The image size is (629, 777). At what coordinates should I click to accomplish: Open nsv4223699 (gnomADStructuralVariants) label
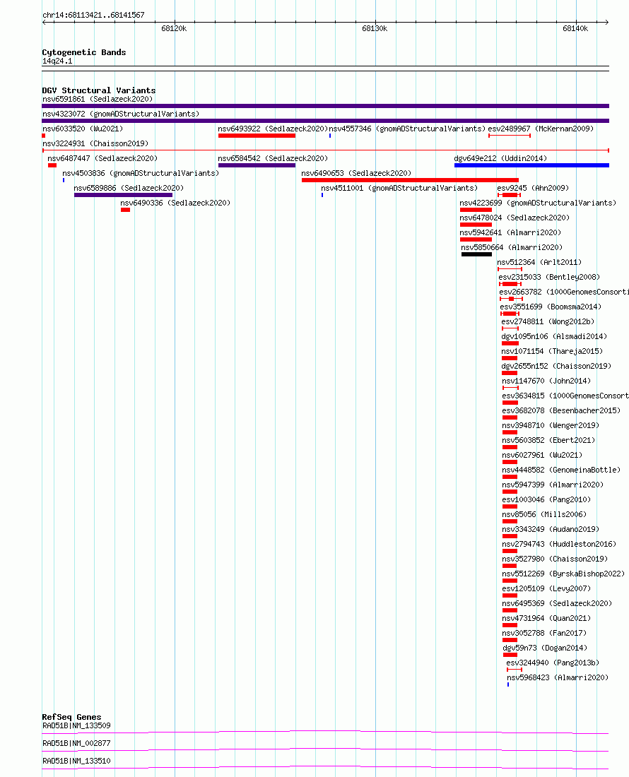click(538, 203)
